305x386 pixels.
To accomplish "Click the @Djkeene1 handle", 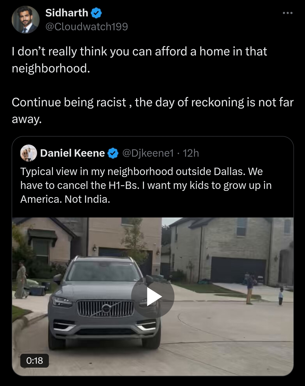I will point(148,153).
